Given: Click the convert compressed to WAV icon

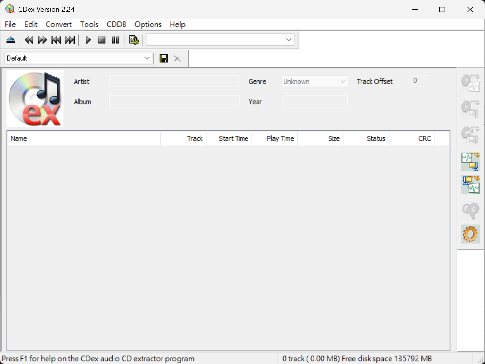Looking at the screenshot, I should (470, 185).
